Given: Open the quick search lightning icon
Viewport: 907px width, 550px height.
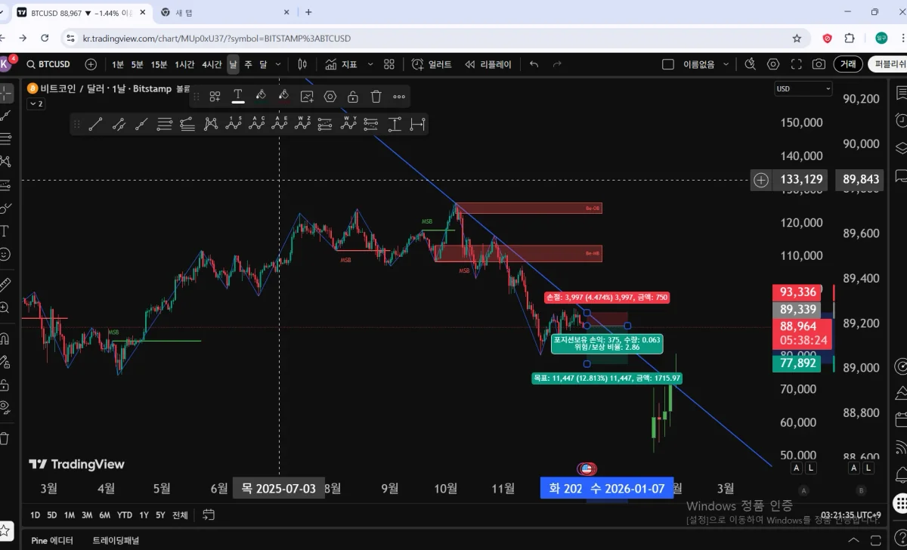Looking at the screenshot, I should point(751,64).
